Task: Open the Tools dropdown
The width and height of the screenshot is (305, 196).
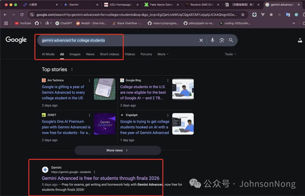Action: pos(230,54)
